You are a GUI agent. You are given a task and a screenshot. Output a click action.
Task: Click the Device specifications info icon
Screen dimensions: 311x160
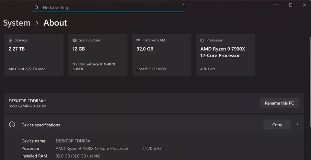click(12, 125)
